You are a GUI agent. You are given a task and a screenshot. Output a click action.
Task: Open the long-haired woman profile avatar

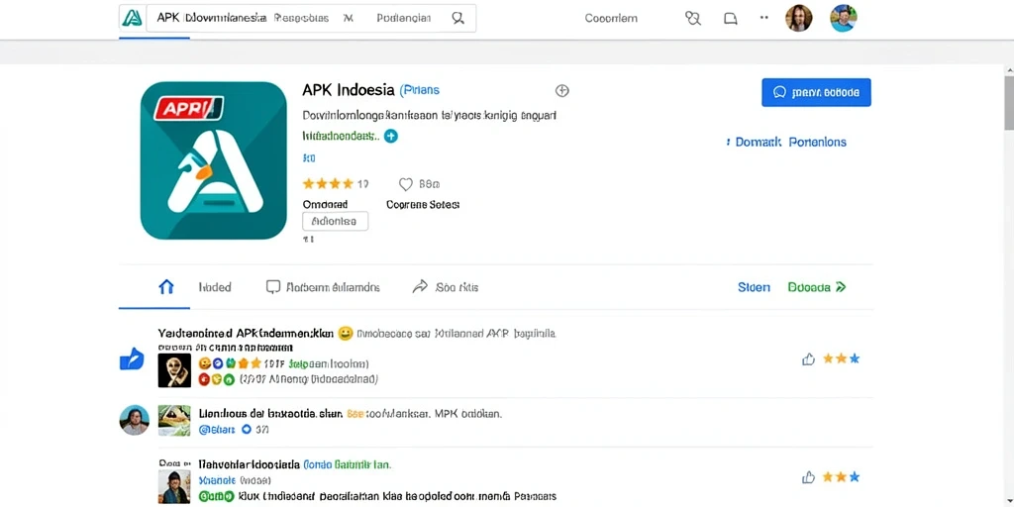pyautogui.click(x=799, y=18)
